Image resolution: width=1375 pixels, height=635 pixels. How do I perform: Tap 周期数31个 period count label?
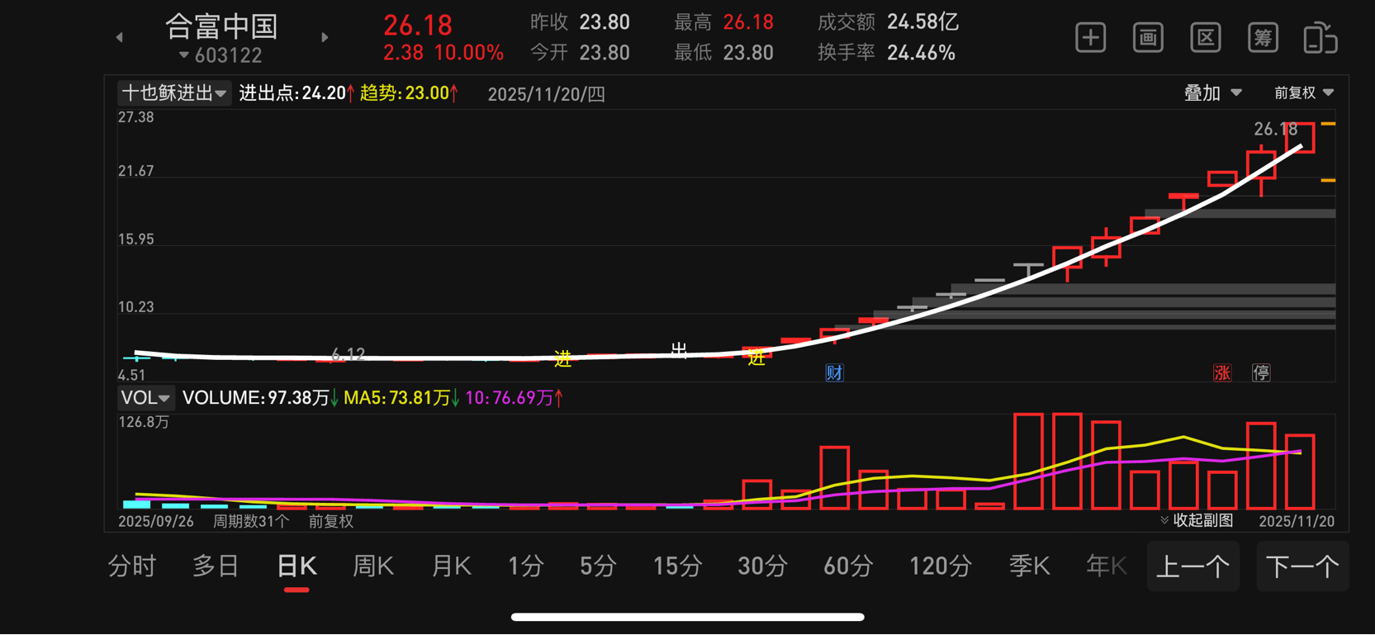[x=251, y=521]
